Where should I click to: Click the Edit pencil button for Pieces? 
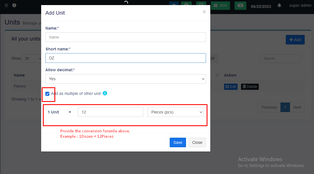coord(231,87)
